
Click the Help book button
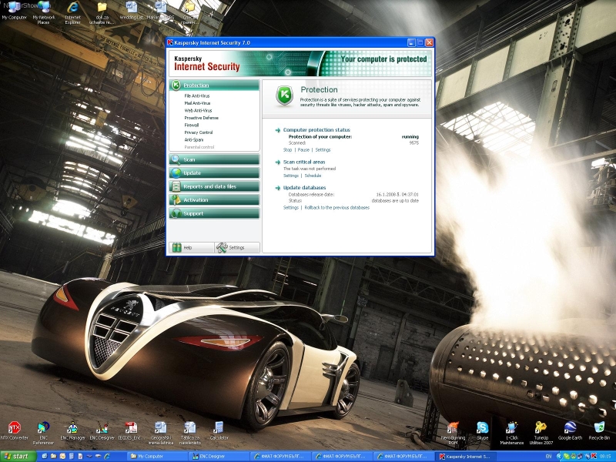192,247
